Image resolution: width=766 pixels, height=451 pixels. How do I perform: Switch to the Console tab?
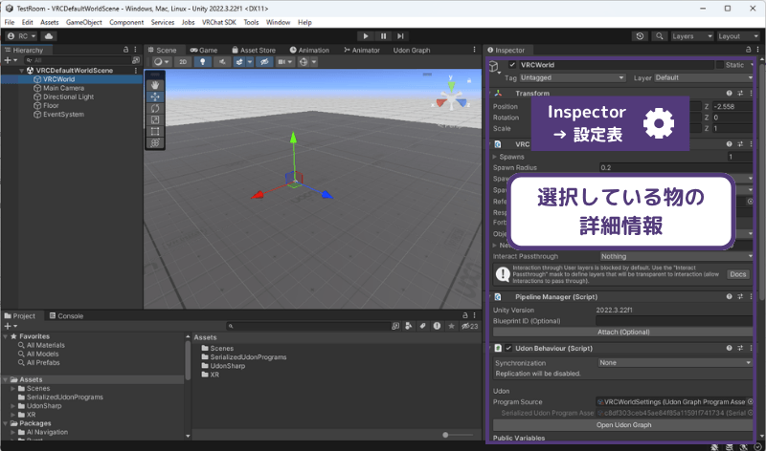66,316
